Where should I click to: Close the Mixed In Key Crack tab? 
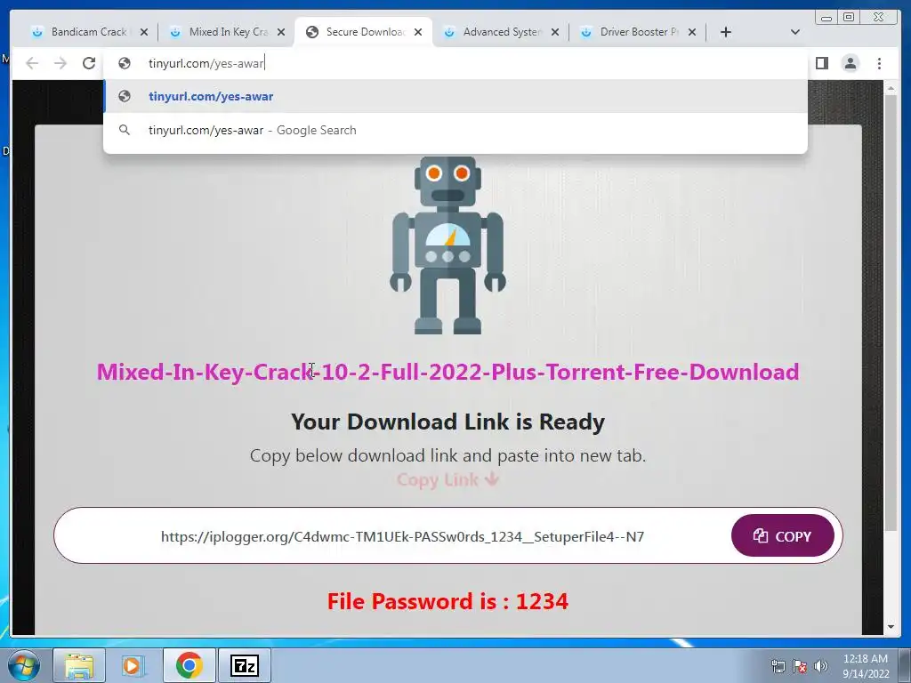281,32
